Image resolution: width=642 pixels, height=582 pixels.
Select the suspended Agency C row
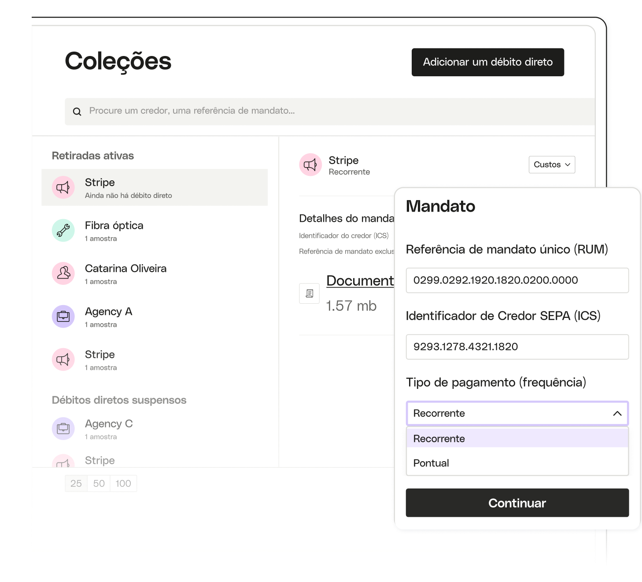click(x=155, y=429)
